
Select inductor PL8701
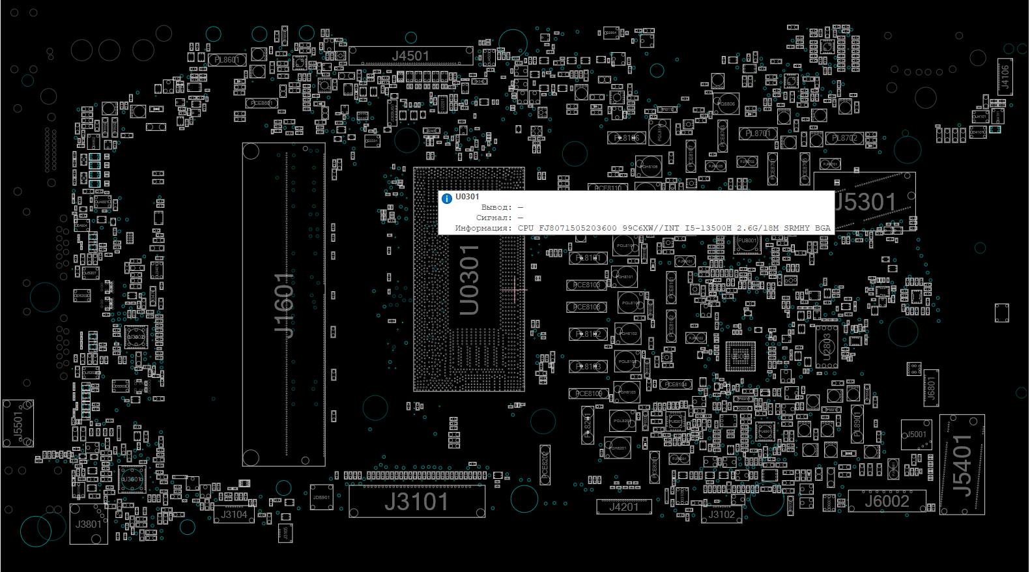[758, 134]
